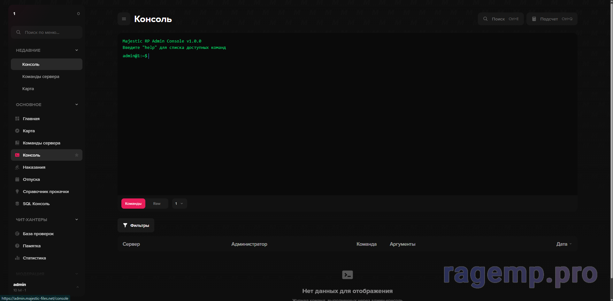Click the magnifier icon in menu search box
The width and height of the screenshot is (613, 301).
pos(19,32)
